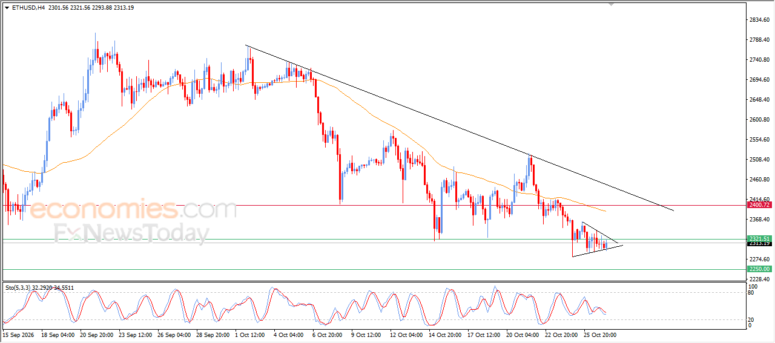
Task: Click the green 2250.00 price tag
Action: tap(759, 269)
